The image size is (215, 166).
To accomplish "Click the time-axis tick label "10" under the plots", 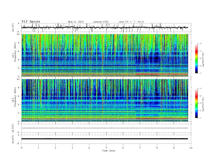I will tap(191, 148).
